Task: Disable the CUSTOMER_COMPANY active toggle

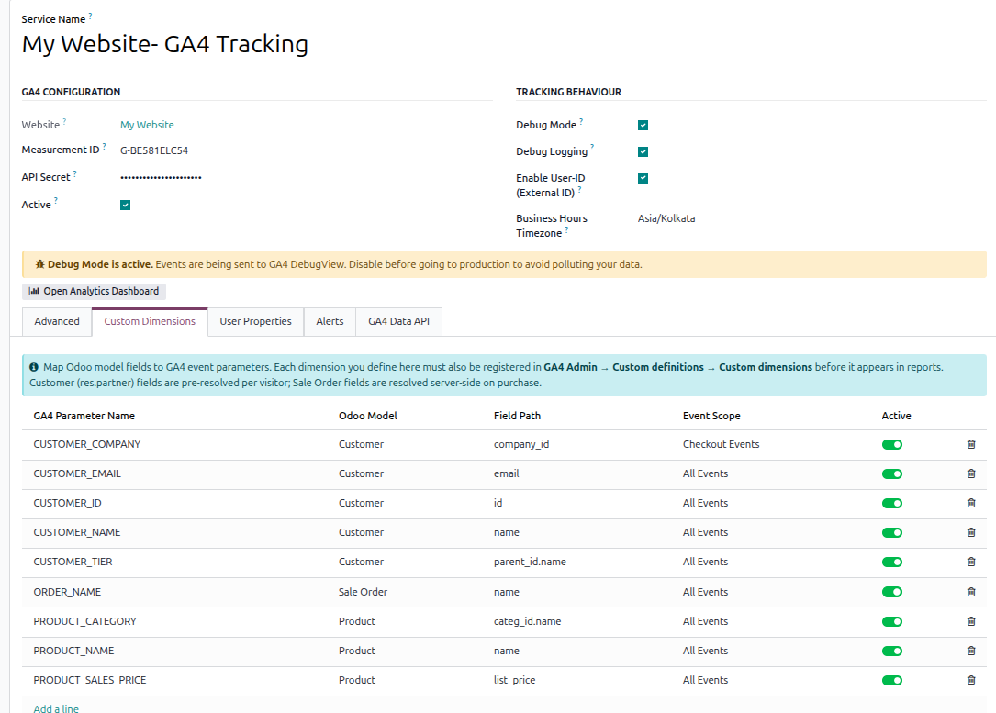Action: point(892,444)
